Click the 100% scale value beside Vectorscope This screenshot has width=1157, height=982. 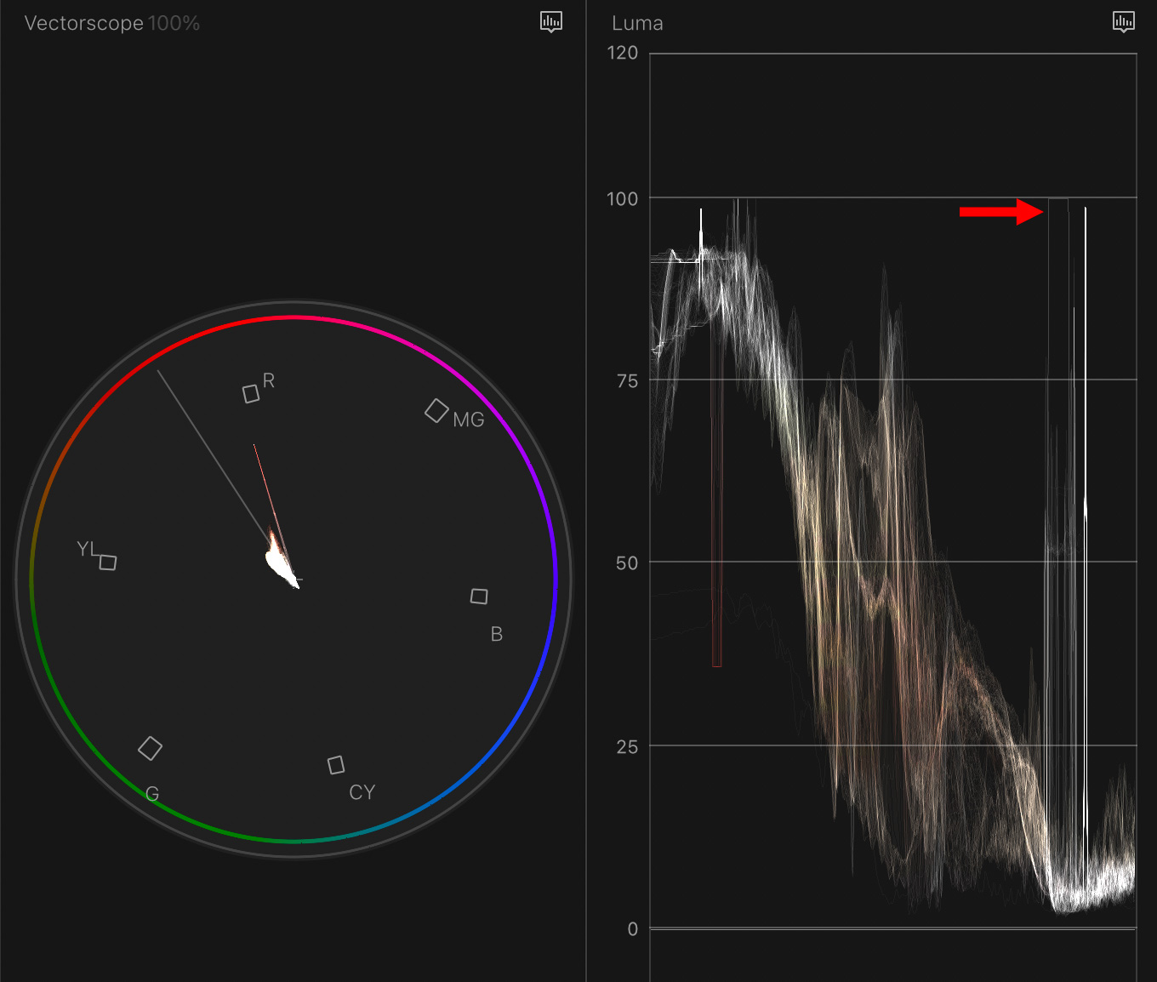click(x=174, y=23)
